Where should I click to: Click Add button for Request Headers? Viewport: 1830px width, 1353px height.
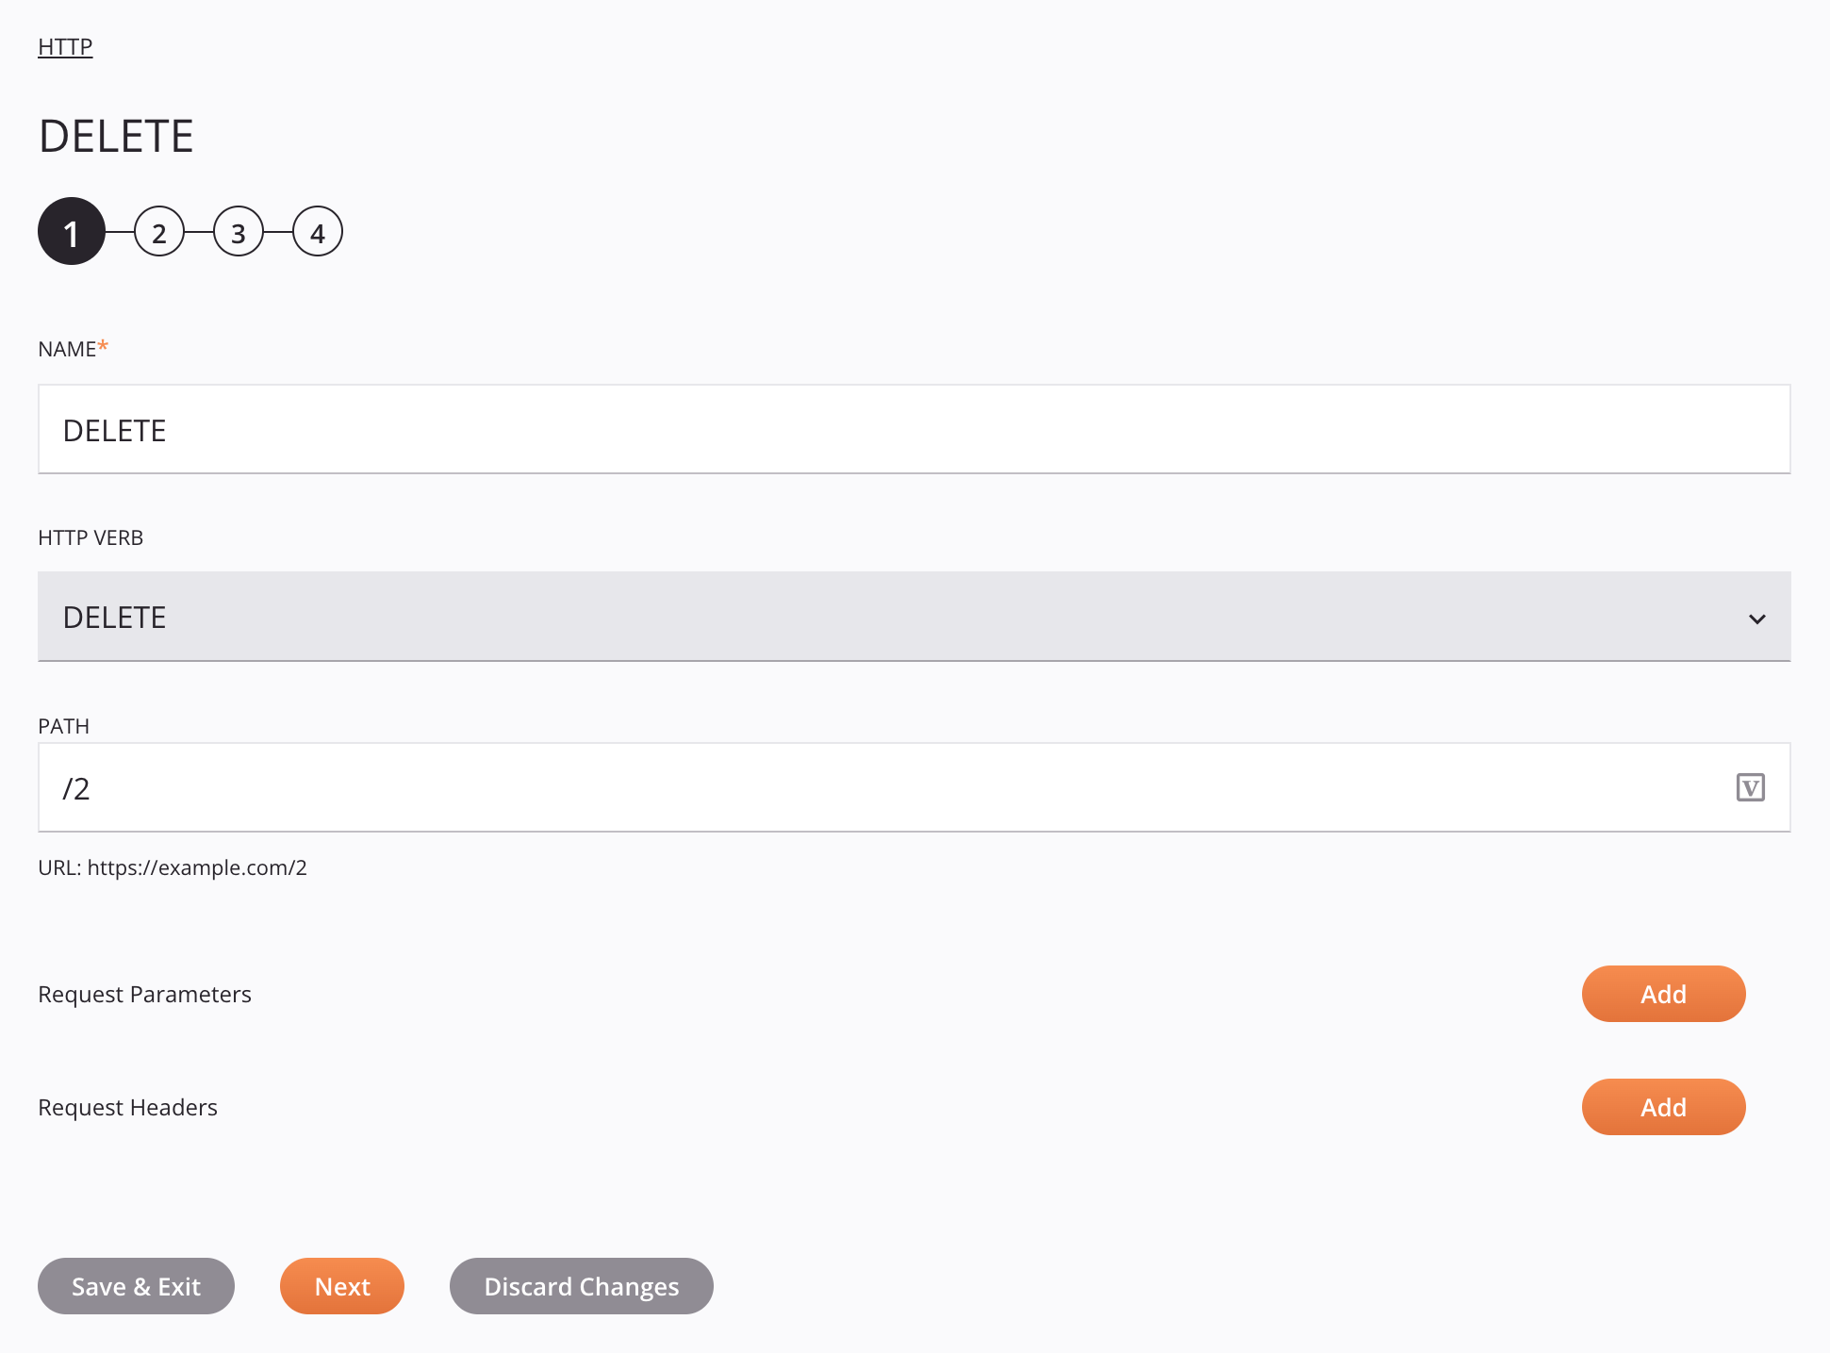point(1664,1107)
